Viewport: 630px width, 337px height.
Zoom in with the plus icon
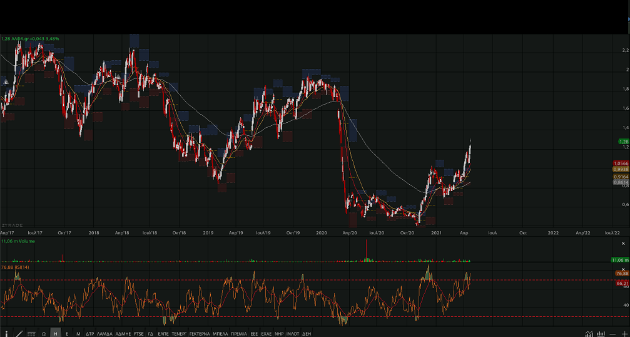click(624, 333)
